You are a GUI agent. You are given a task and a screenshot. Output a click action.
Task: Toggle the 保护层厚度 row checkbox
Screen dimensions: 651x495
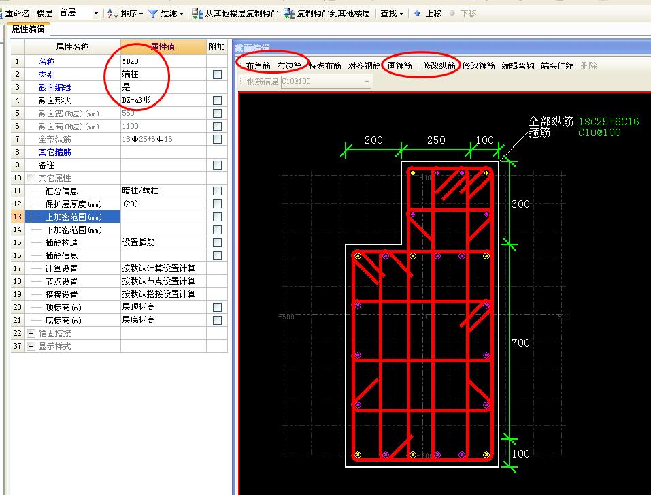point(217,204)
